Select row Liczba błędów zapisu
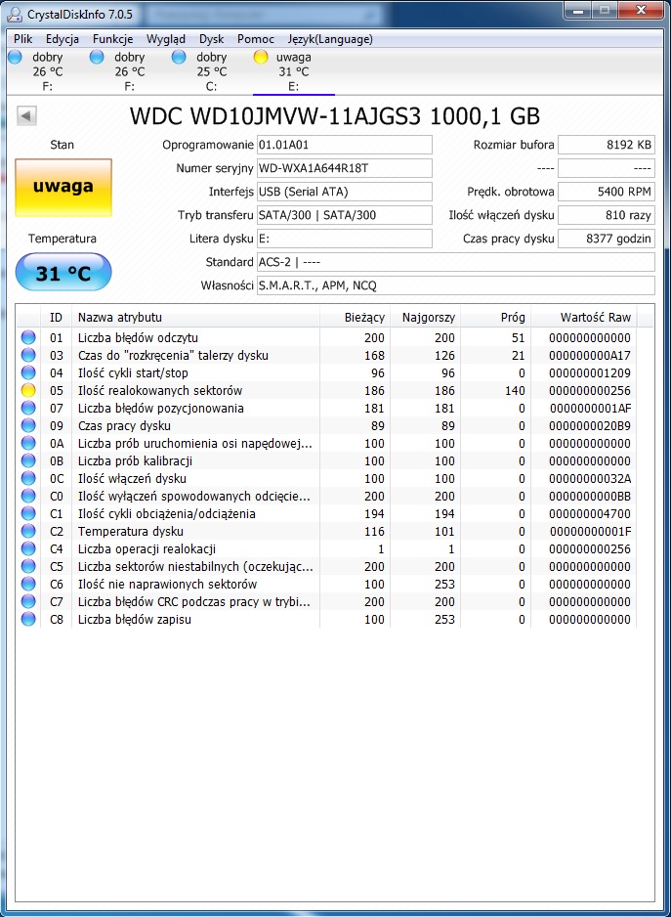This screenshot has height=917, width=671. (327, 620)
